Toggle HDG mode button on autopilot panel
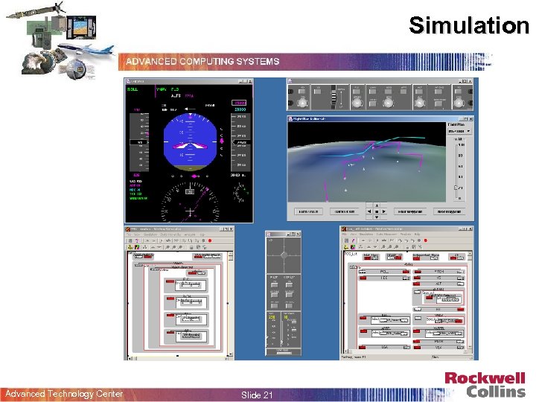The height and width of the screenshot is (402, 536). [x=389, y=91]
